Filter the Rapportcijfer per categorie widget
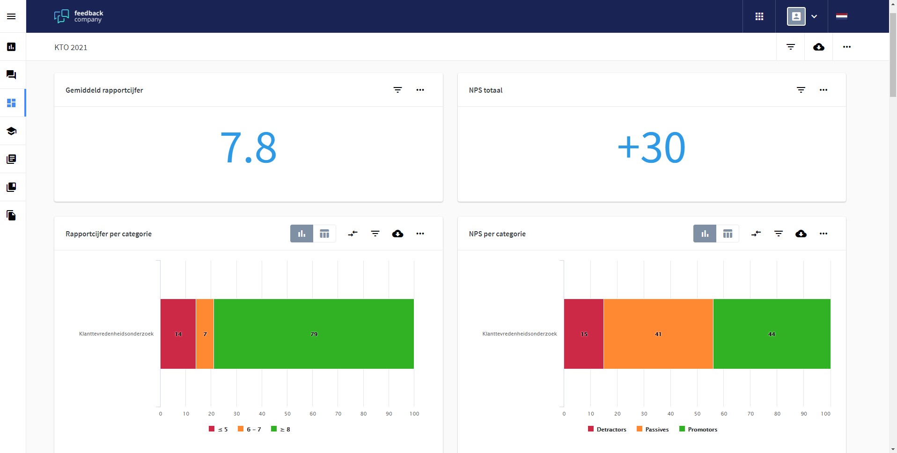 pos(375,234)
